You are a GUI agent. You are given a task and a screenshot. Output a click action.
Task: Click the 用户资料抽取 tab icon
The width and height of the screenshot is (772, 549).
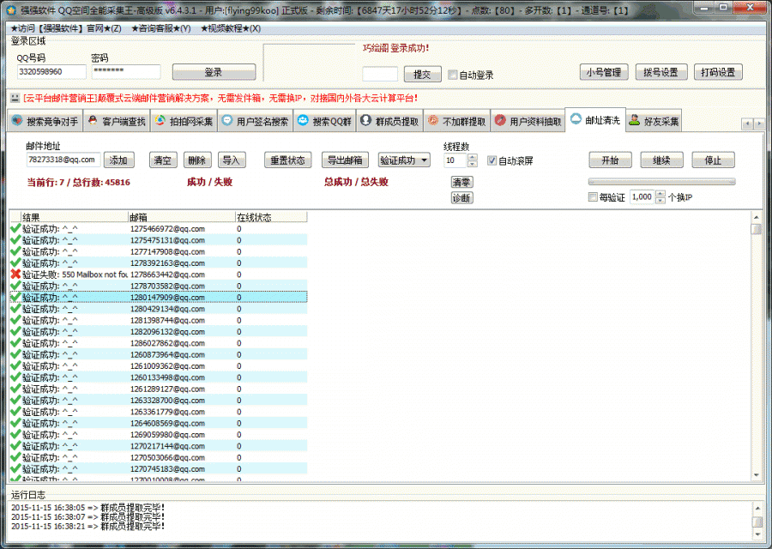click(500, 121)
